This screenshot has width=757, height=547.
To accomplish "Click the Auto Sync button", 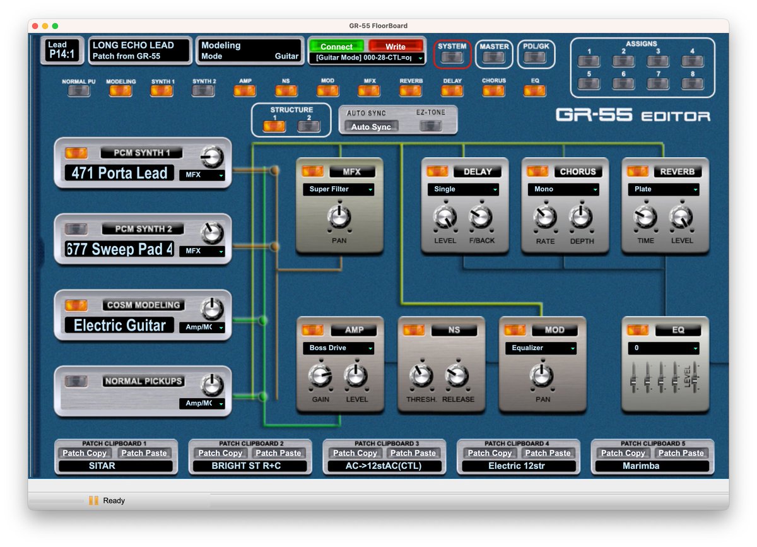I will click(371, 127).
